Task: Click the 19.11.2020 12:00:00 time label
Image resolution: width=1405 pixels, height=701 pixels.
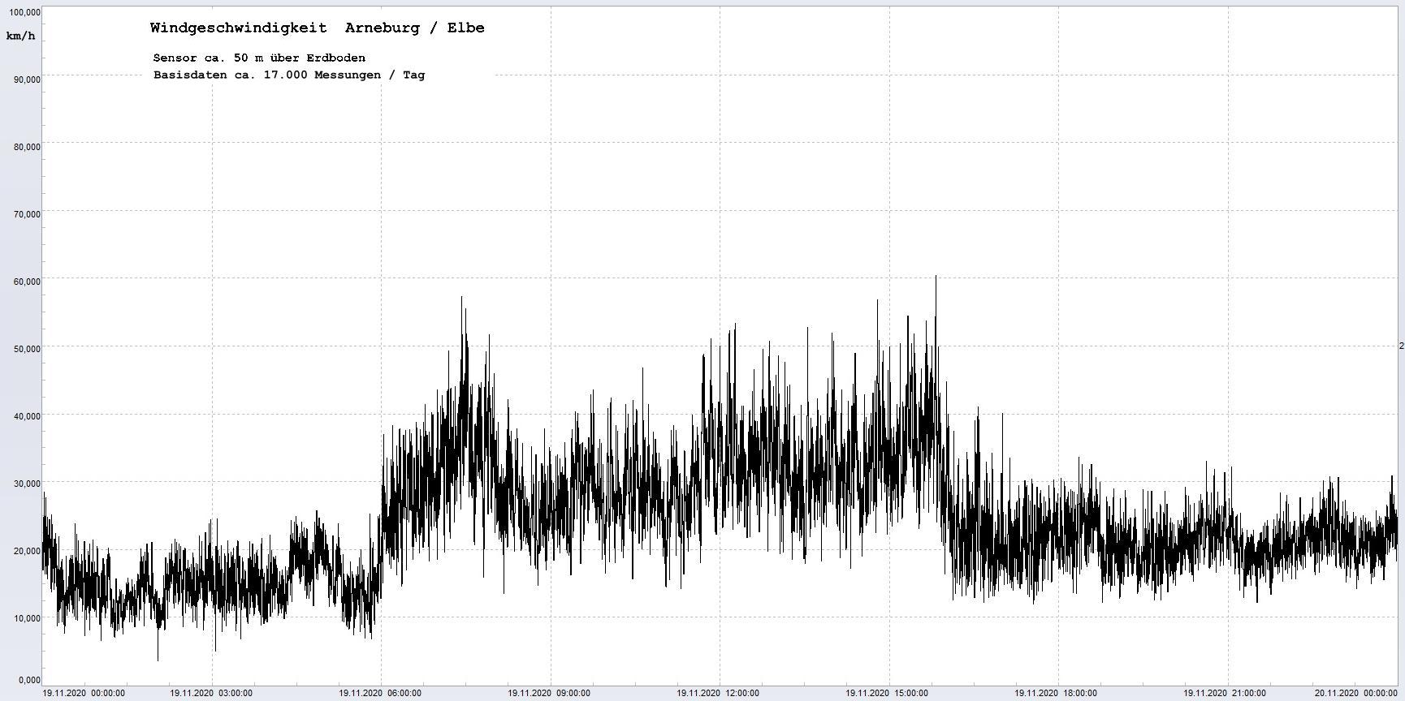Action: pyautogui.click(x=718, y=693)
